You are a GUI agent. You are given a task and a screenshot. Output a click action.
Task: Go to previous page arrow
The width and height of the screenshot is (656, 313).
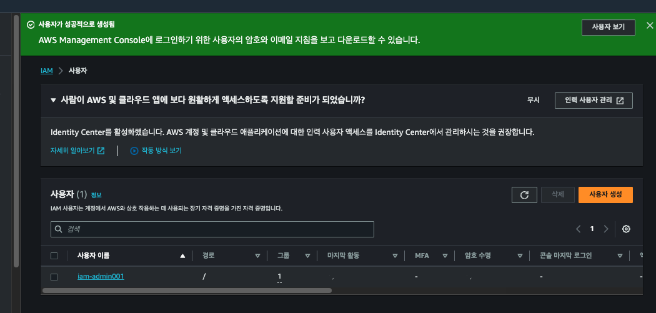coord(578,229)
